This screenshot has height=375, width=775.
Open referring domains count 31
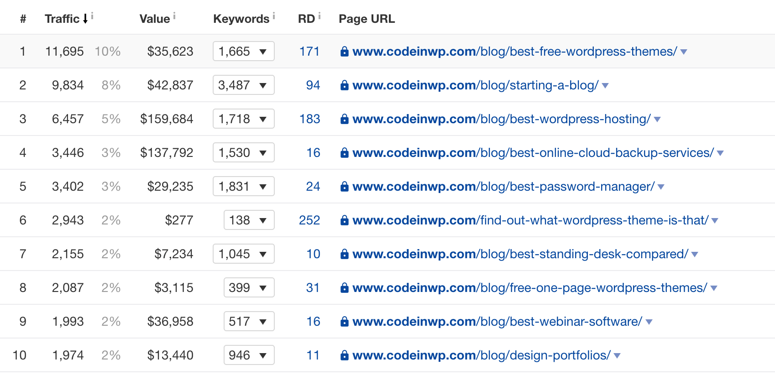313,288
